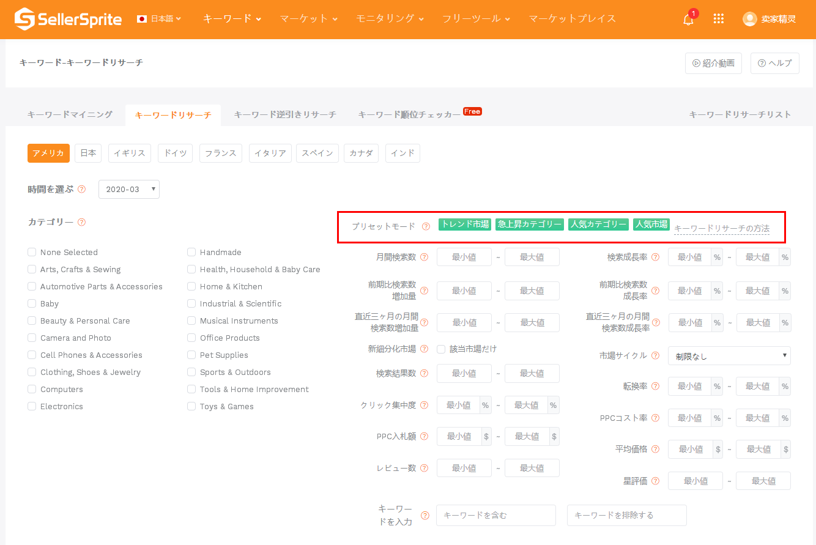Open キーワードリサーチリスト tab

tap(740, 115)
